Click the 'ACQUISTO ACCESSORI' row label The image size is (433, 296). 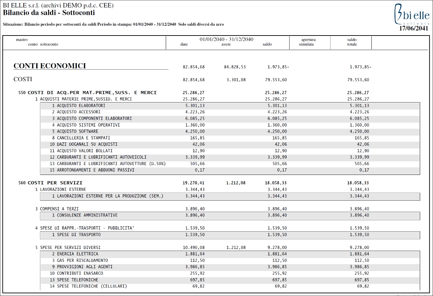pos(78,112)
